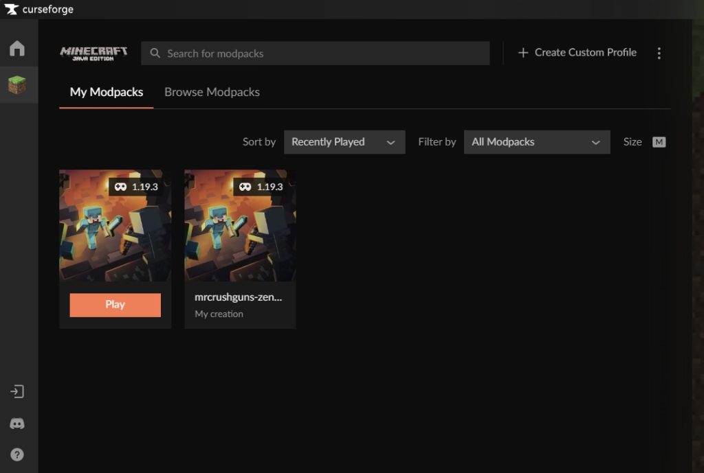Click the Search for modpacks field
This screenshot has height=473, width=704.
coord(315,54)
